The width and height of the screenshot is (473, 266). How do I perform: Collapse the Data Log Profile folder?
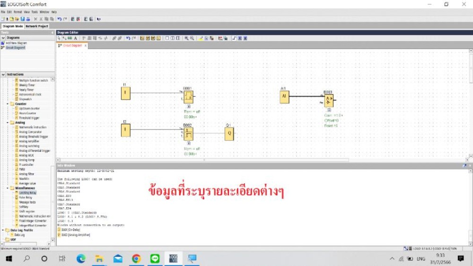tap(3, 230)
